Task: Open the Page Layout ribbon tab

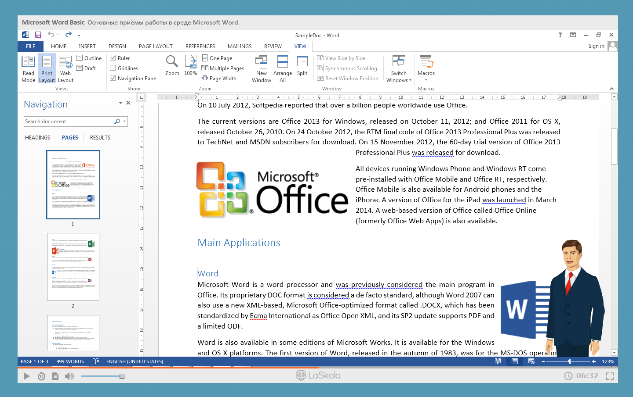Action: click(156, 46)
